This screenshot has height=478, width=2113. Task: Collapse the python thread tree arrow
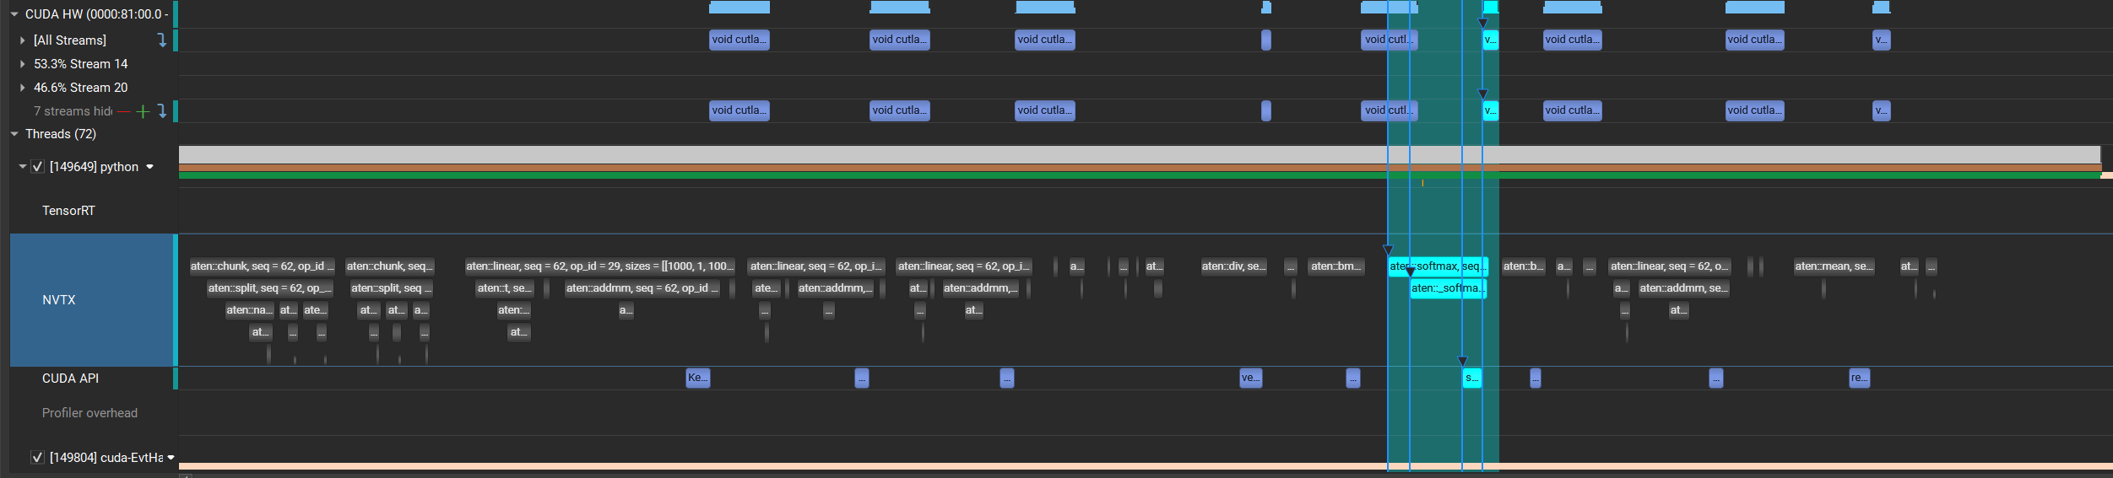pyautogui.click(x=23, y=167)
